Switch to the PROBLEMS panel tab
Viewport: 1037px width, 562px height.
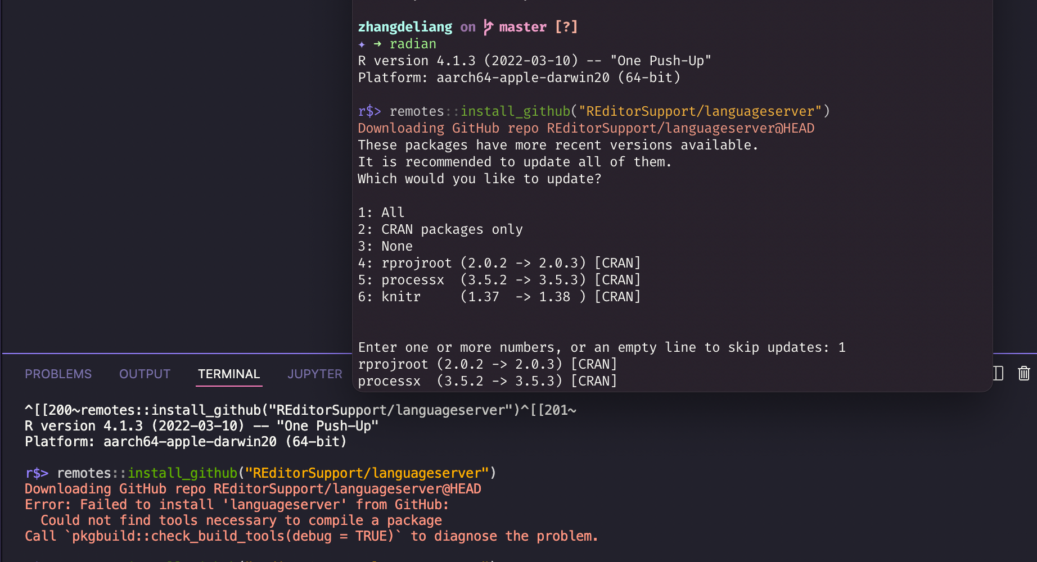(x=58, y=374)
